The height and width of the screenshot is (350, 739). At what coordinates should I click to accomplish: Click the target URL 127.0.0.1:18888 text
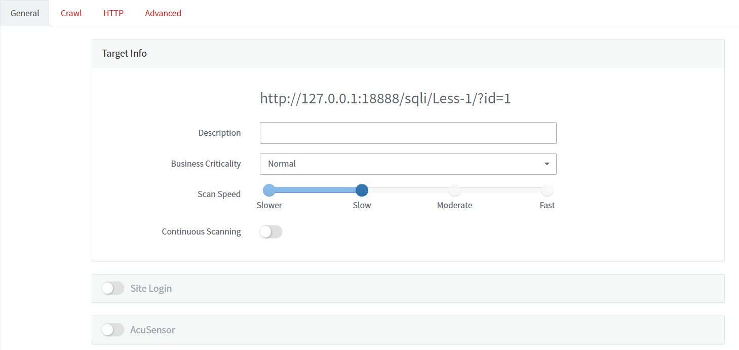pos(385,98)
